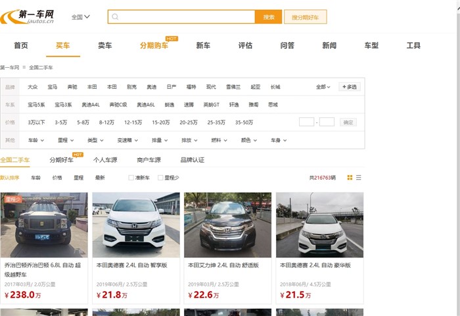Image resolution: width=460 pixels, height=316 pixels.
Task: Select series 英朗GT
Action: pos(211,105)
